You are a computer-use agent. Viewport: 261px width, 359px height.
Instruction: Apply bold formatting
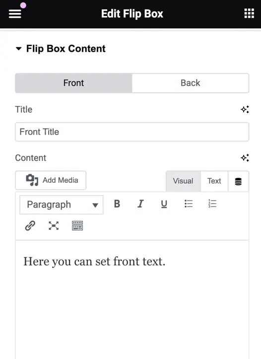[x=117, y=204]
